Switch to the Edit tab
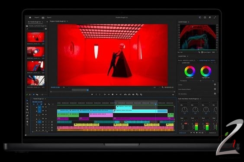The height and width of the screenshot is (162, 244). pos(43,18)
